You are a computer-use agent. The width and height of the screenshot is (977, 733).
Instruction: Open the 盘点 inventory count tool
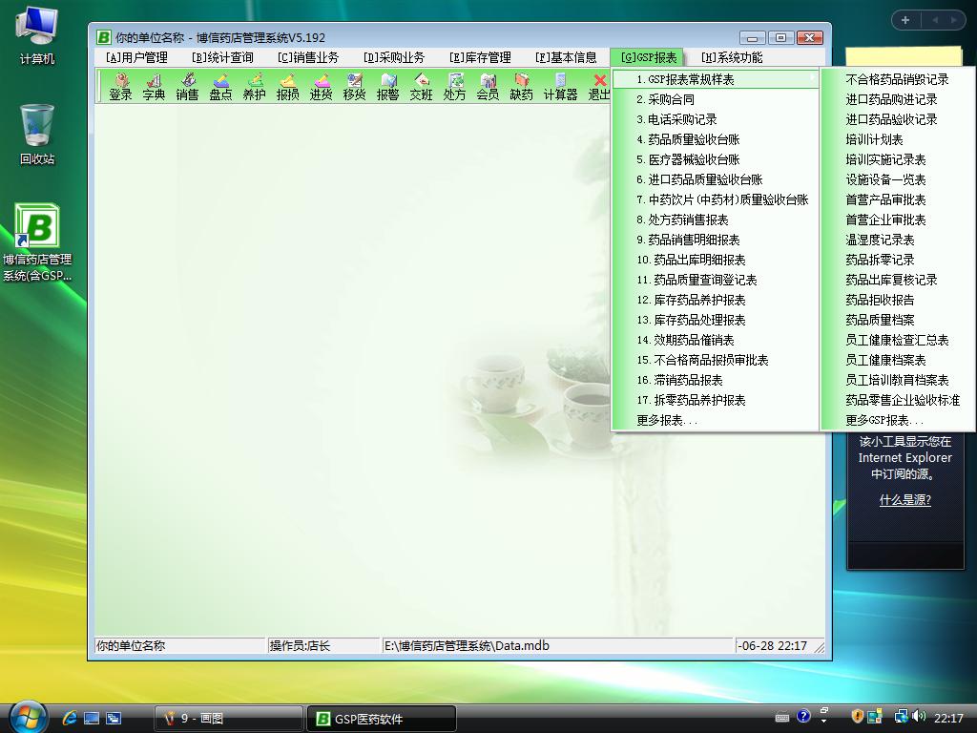(x=220, y=87)
